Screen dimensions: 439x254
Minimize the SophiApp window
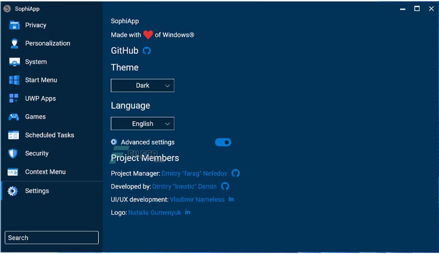pyautogui.click(x=403, y=9)
